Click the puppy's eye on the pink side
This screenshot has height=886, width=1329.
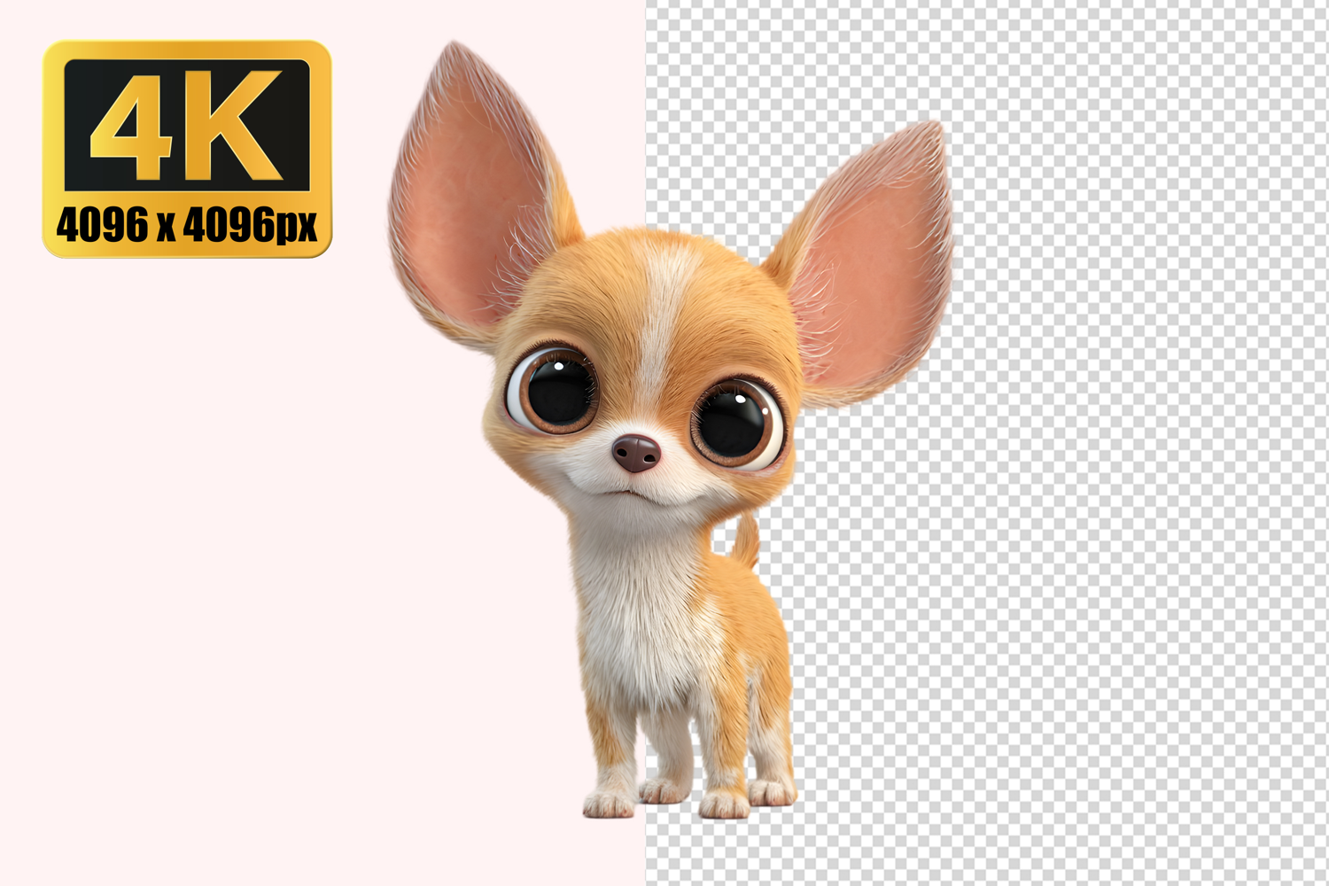pyautogui.click(x=556, y=391)
